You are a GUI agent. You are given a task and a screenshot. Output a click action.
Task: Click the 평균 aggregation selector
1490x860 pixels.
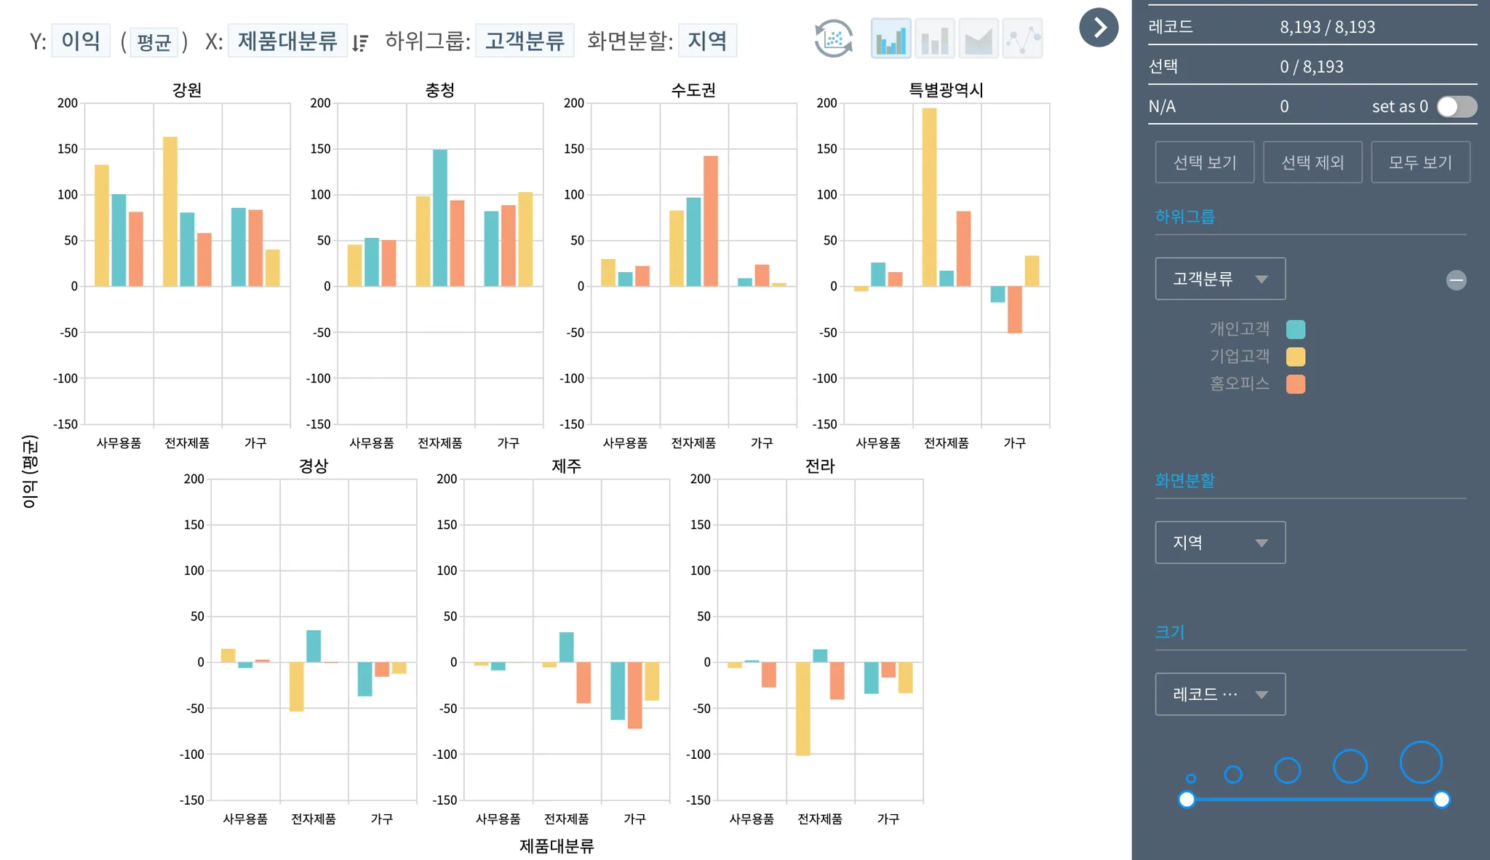pos(154,42)
